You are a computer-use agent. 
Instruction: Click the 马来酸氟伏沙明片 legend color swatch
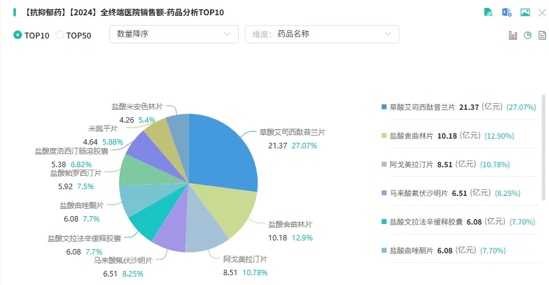[384, 193]
